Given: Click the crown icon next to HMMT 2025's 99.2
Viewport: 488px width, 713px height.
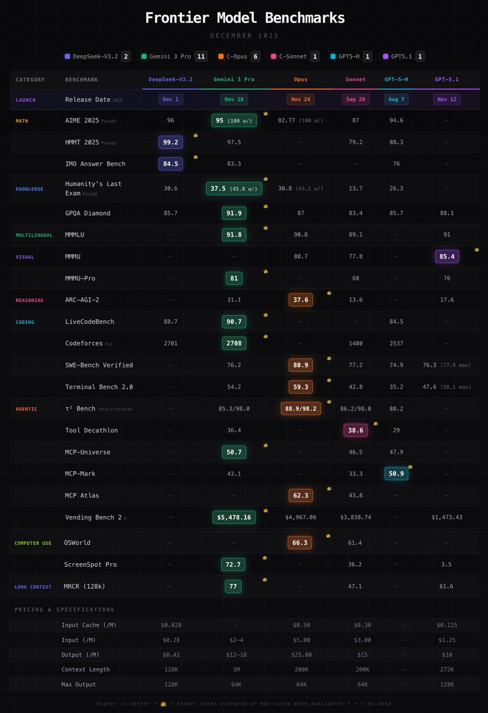Looking at the screenshot, I should tap(196, 135).
